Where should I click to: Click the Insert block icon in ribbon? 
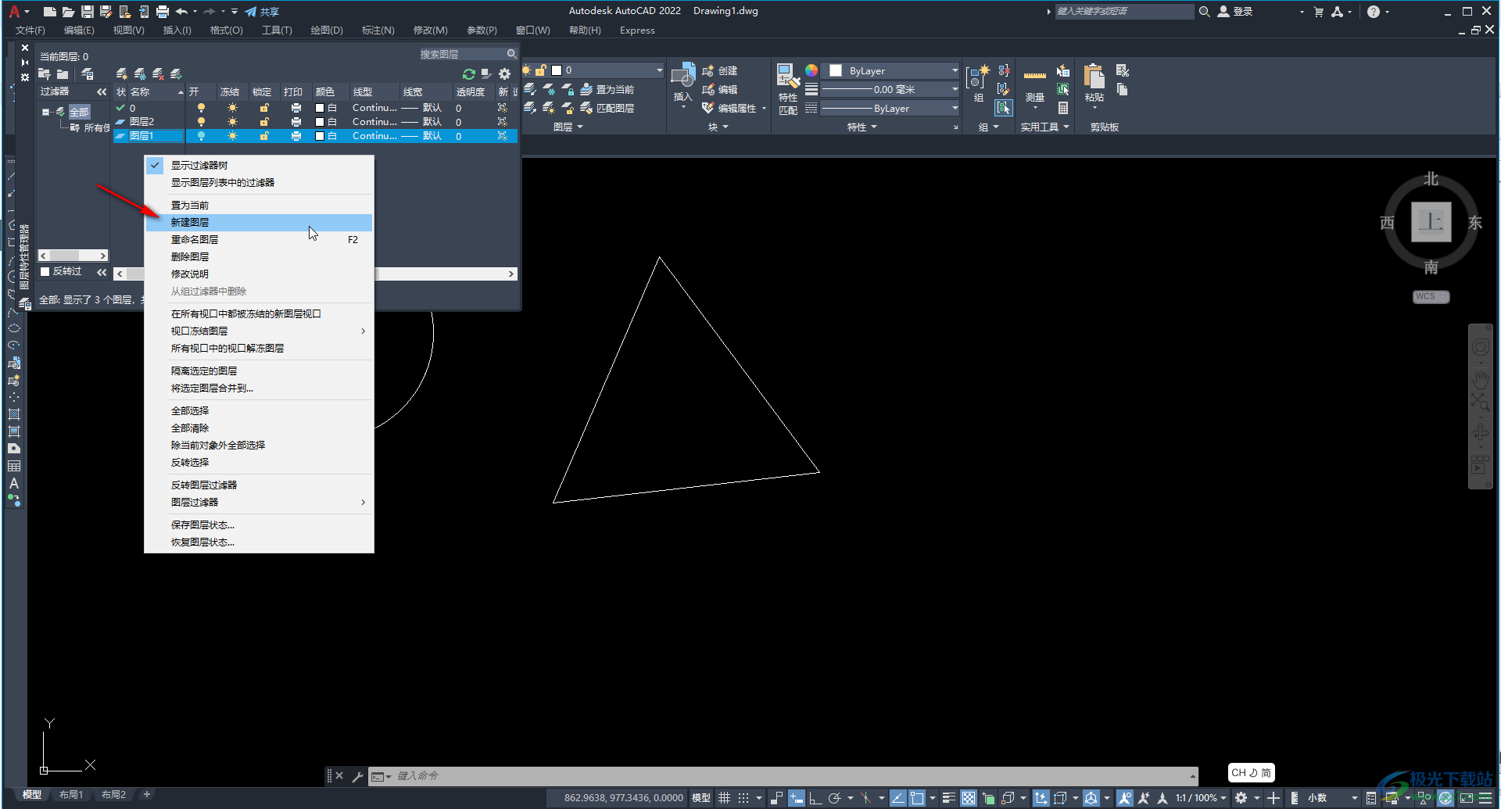(x=682, y=76)
